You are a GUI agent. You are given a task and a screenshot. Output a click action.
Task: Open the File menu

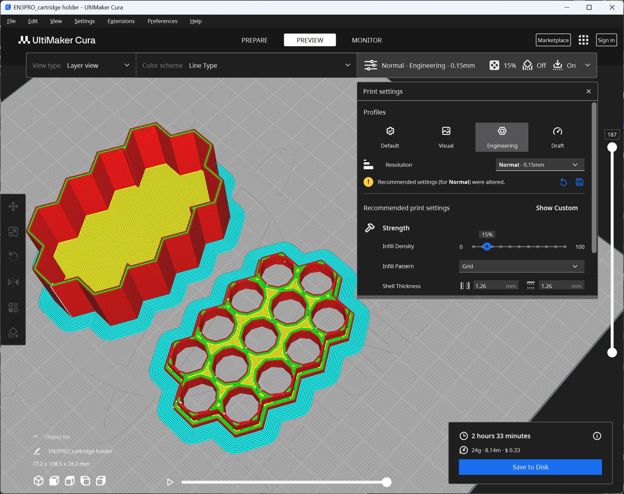[11, 21]
